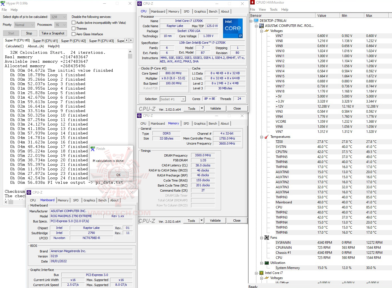Switch to the SPD tab in CPU-Z
The image size is (392, 288).
[x=186, y=11]
